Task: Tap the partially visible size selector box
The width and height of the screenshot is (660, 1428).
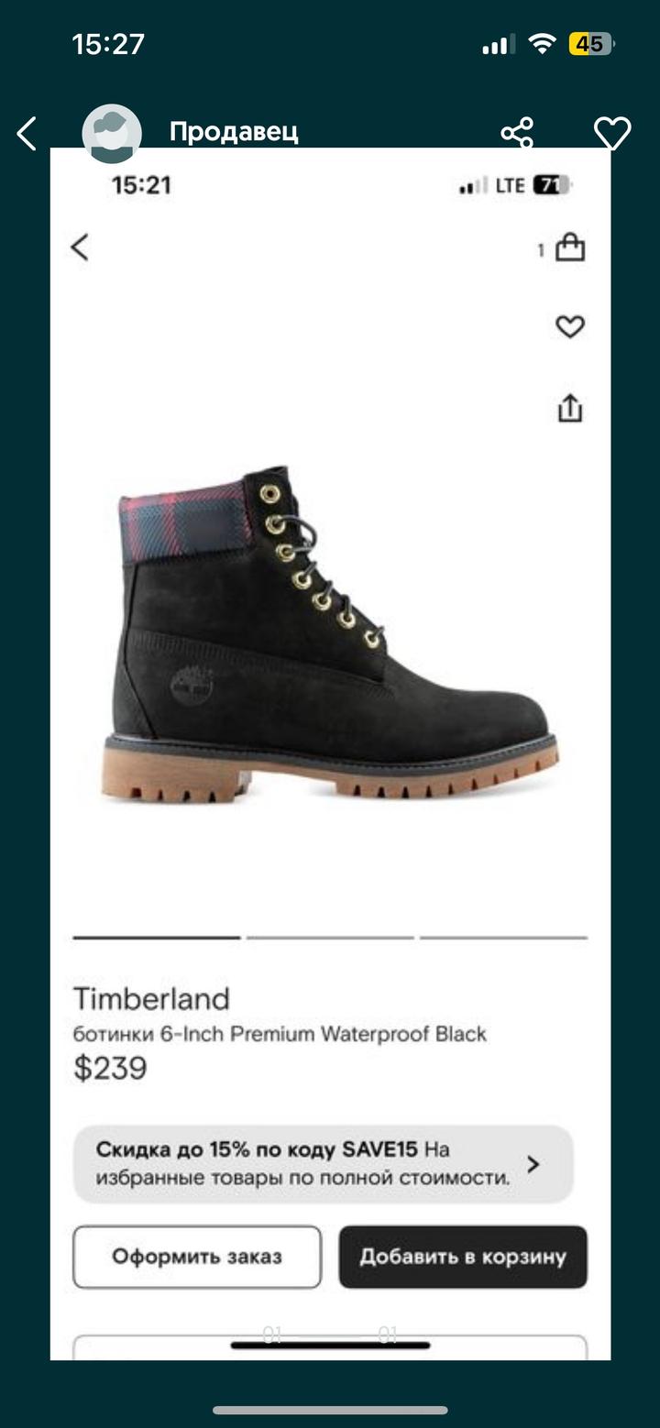Action: click(x=330, y=1346)
